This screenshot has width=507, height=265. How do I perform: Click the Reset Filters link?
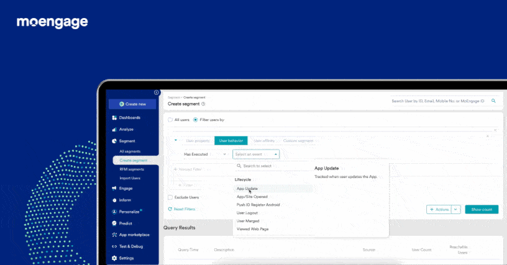pos(185,209)
